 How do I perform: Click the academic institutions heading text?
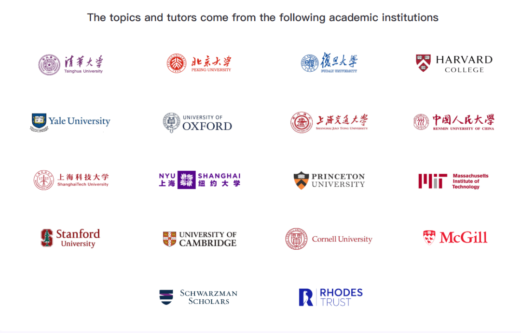(x=262, y=18)
